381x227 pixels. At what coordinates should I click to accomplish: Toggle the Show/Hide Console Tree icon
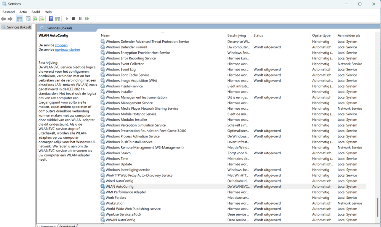coord(19,19)
